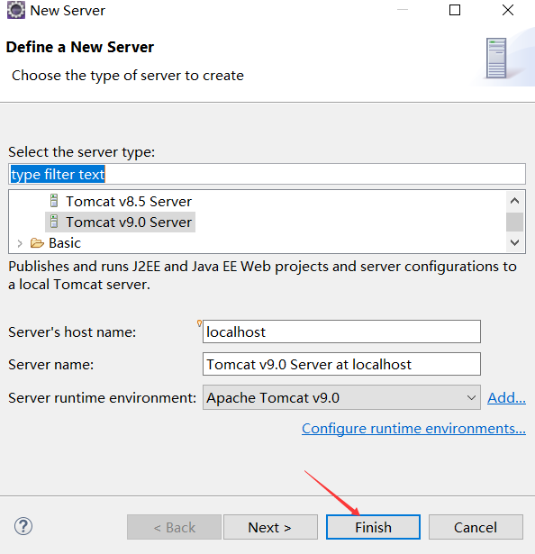Viewport: 535px width, 554px height.
Task: Click the Next > button
Action: point(270,527)
